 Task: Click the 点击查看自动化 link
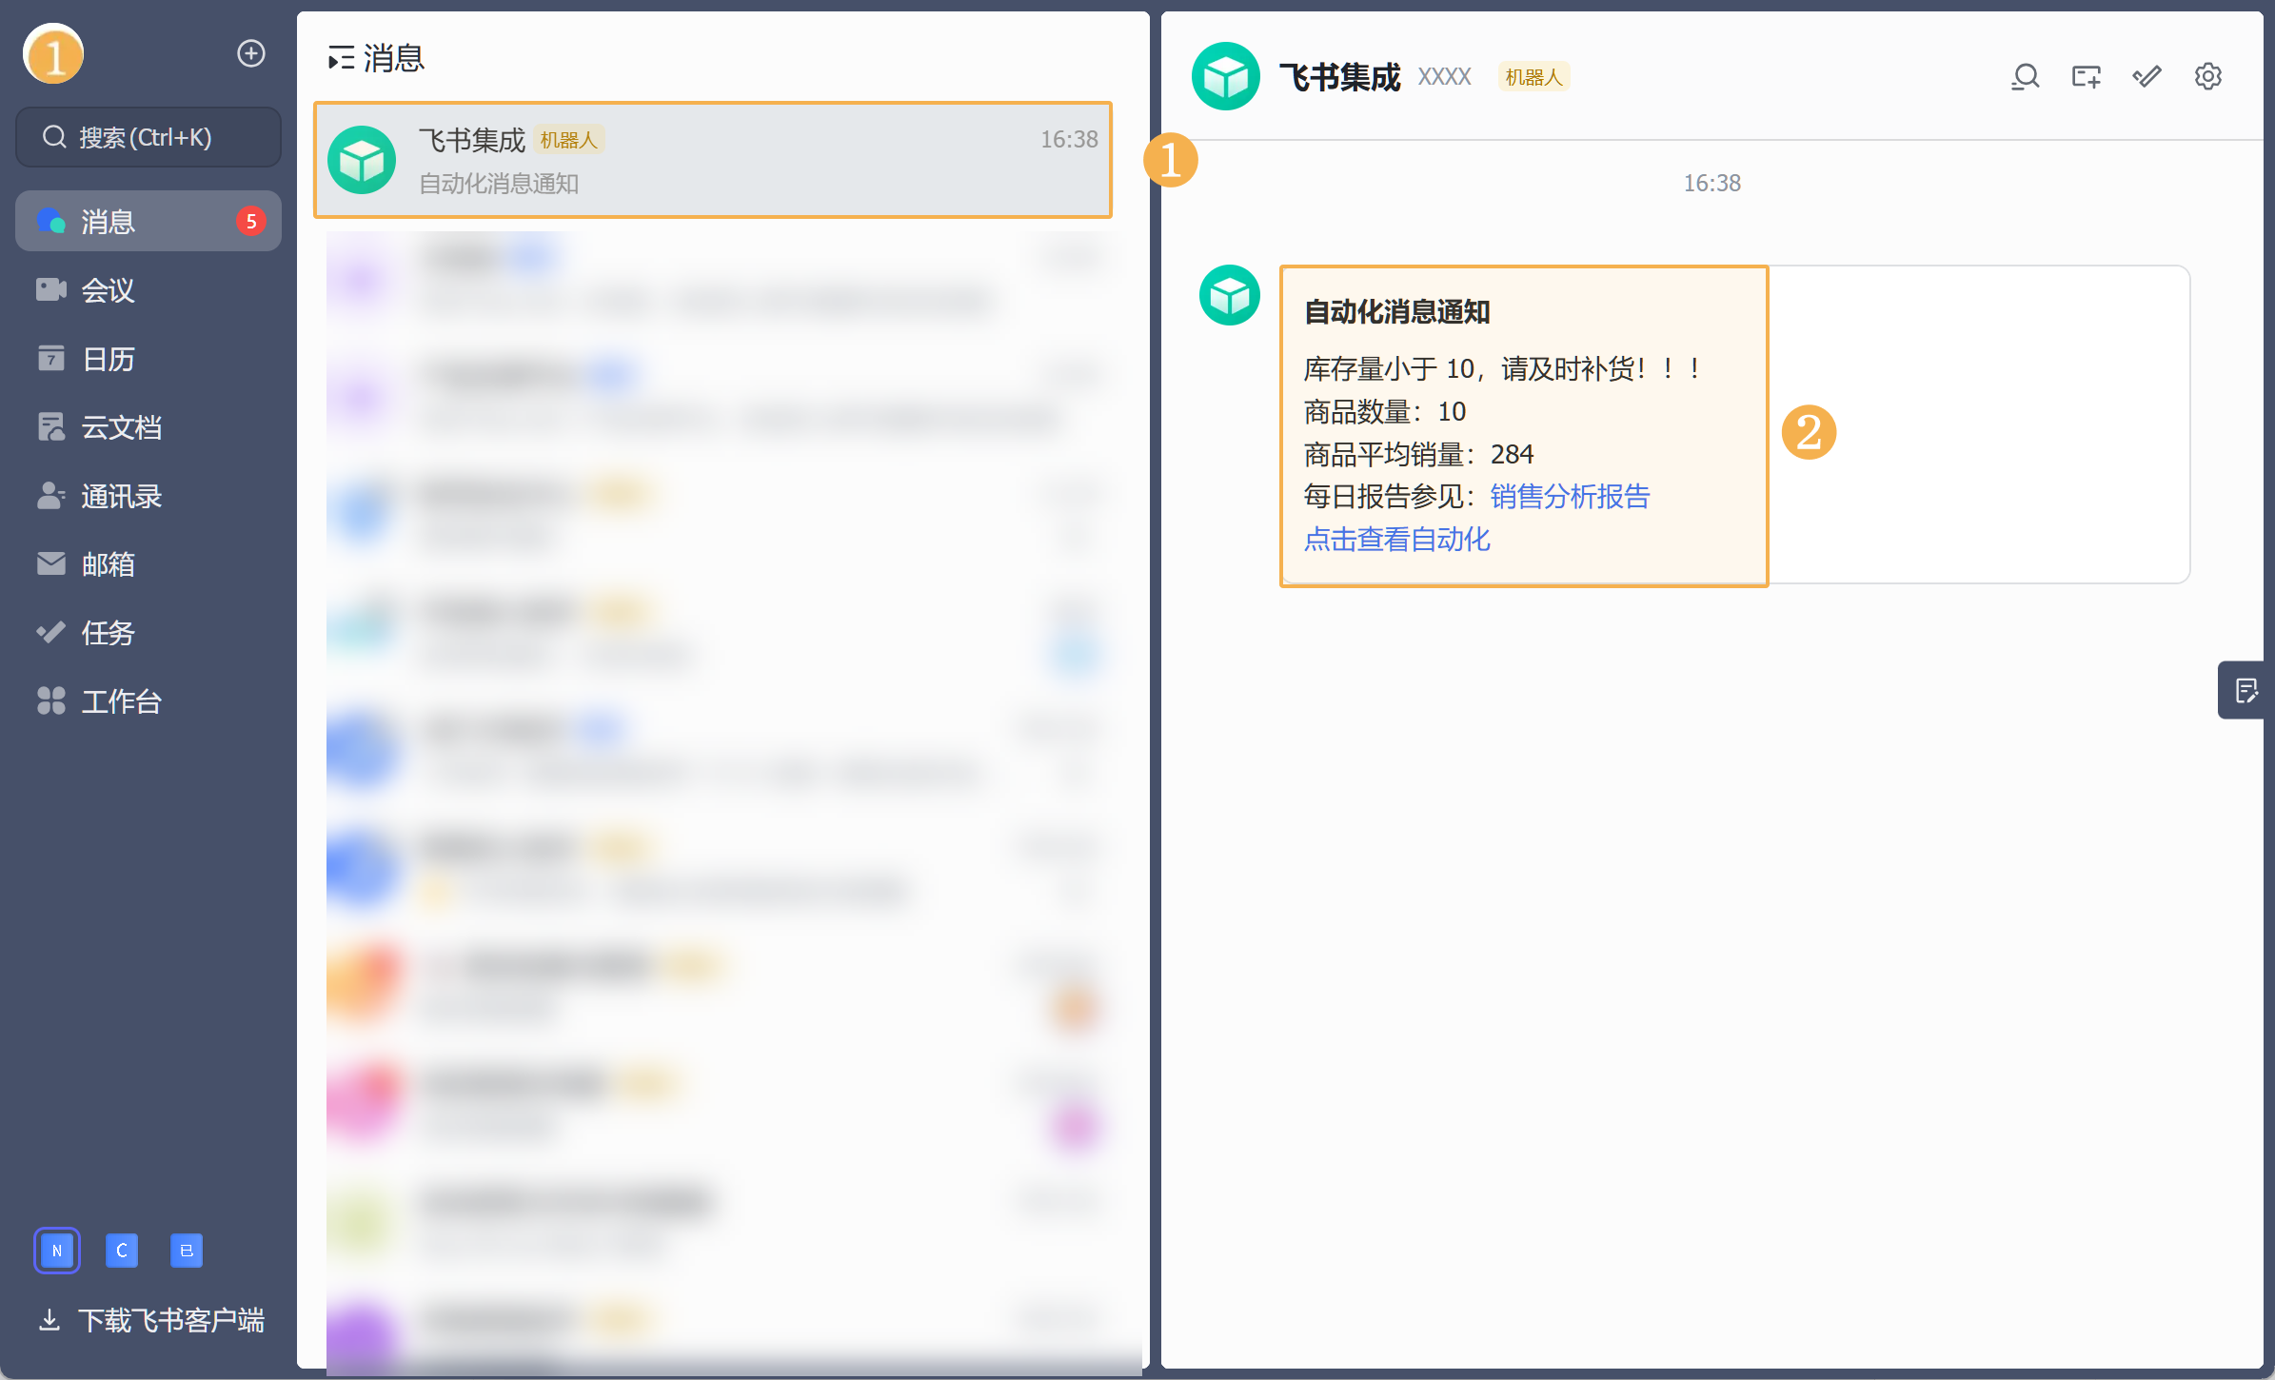click(x=1396, y=540)
